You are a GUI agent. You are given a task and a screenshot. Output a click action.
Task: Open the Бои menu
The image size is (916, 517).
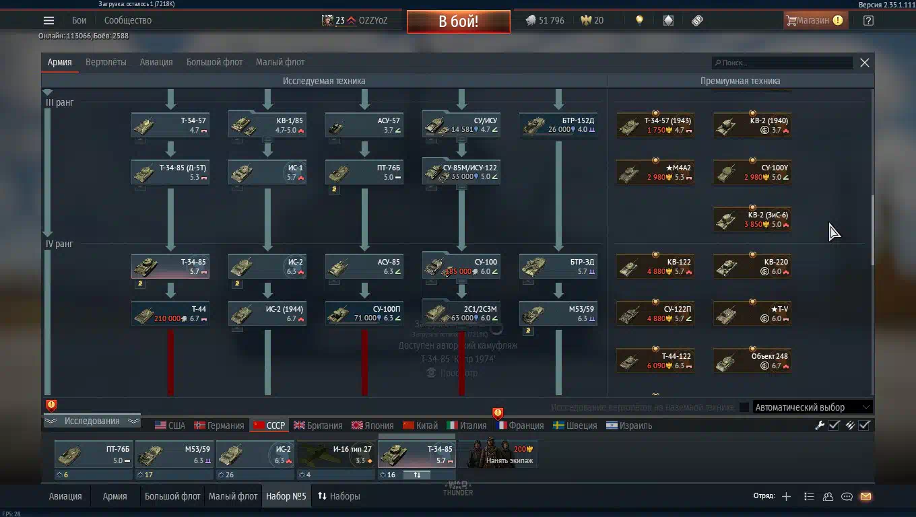click(79, 20)
